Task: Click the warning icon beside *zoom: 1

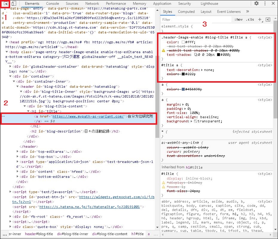Action: click(x=164, y=187)
